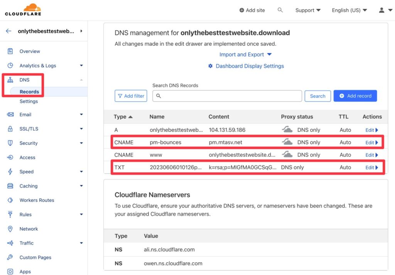Click the search magnifier icon in header
395x275 pixels.
click(x=280, y=10)
